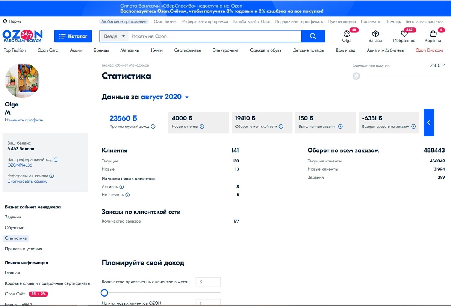Click the привлеченных клиентов number field
Screen dimensions: 451x306
[208, 282]
